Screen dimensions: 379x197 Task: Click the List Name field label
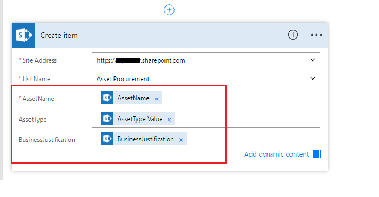click(x=36, y=79)
